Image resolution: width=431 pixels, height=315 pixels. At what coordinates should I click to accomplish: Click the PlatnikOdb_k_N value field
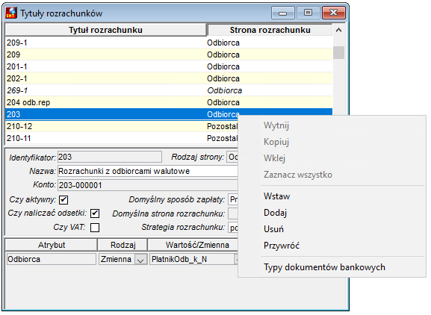tap(191, 259)
